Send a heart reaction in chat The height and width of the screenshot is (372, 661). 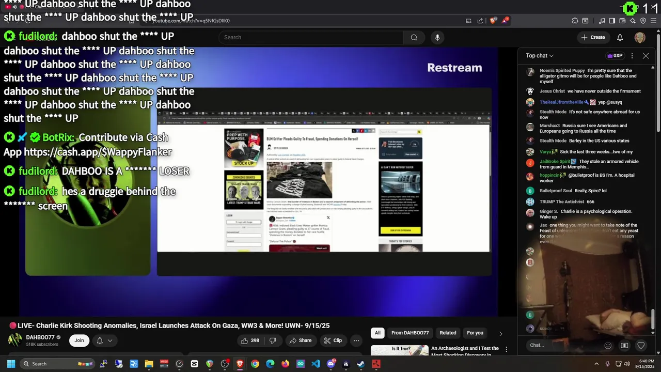point(641,346)
